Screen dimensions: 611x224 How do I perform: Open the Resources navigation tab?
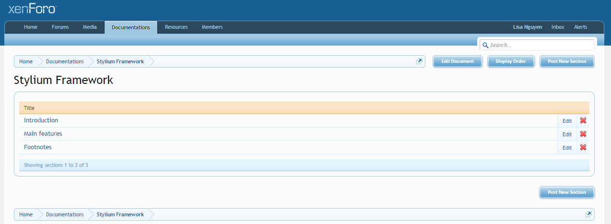[x=176, y=27]
